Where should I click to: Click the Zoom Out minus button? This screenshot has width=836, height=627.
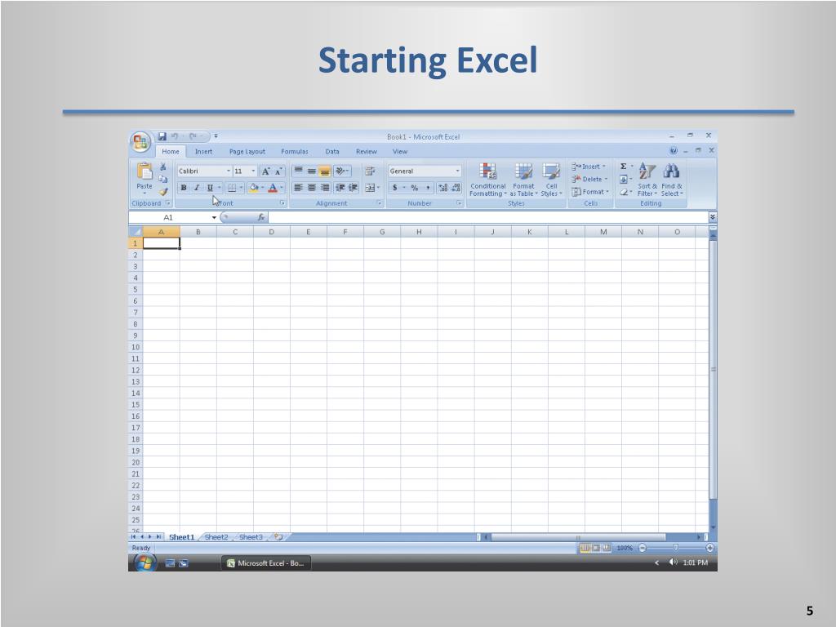point(643,548)
